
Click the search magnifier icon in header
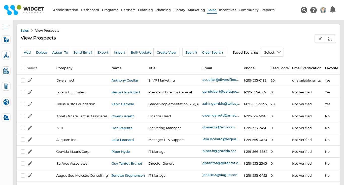(304, 10)
